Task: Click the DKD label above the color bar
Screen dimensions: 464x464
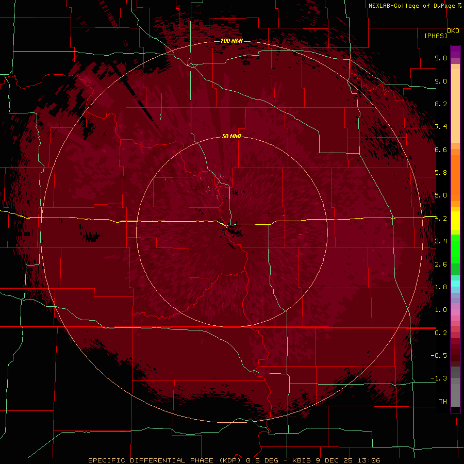Action: point(453,31)
